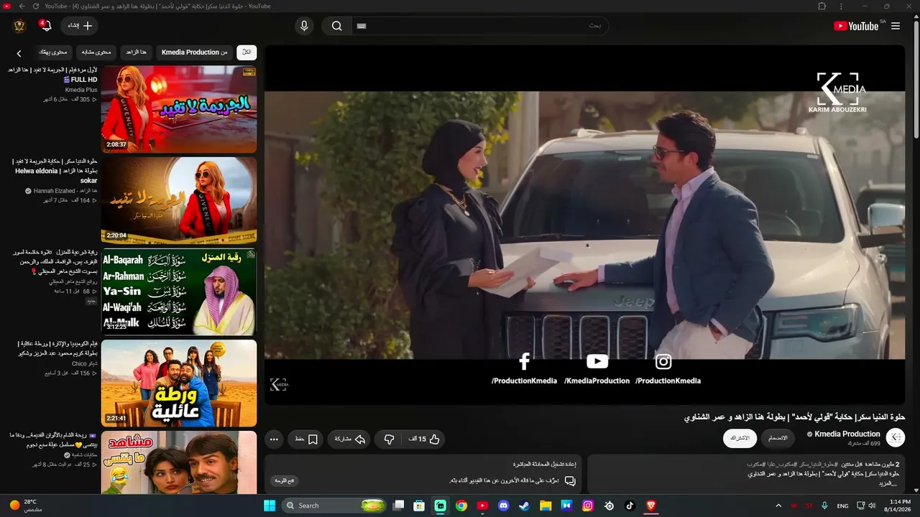Viewport: 920px width, 517px height.
Task: Select the الكل filter chip
Action: pyautogui.click(x=247, y=52)
